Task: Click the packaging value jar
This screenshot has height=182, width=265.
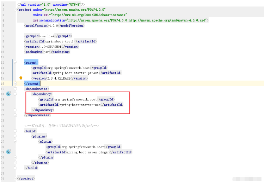Action: (46, 52)
